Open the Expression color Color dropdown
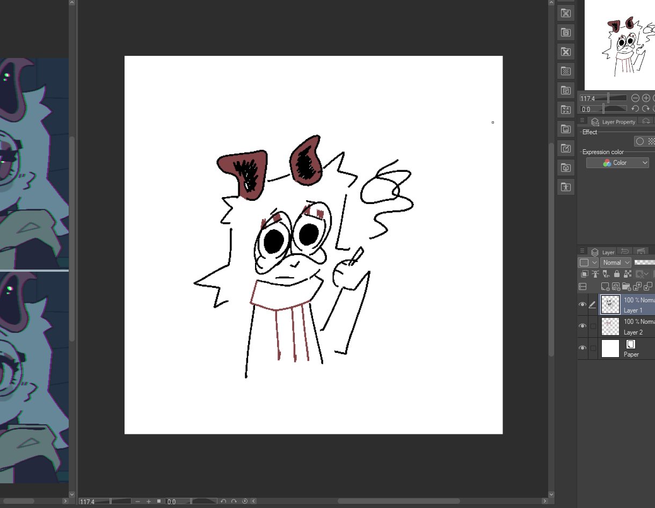Viewport: 655px width, 508px height. click(x=617, y=163)
